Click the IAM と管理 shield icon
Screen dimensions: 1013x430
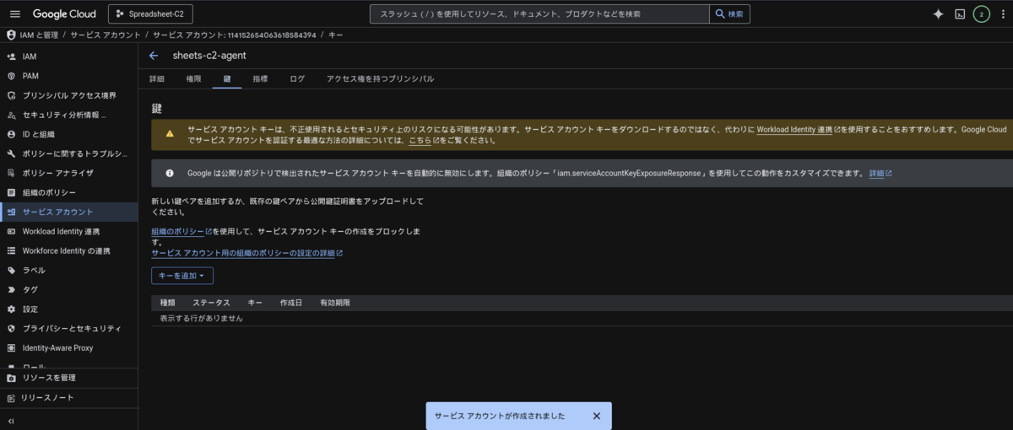point(11,35)
